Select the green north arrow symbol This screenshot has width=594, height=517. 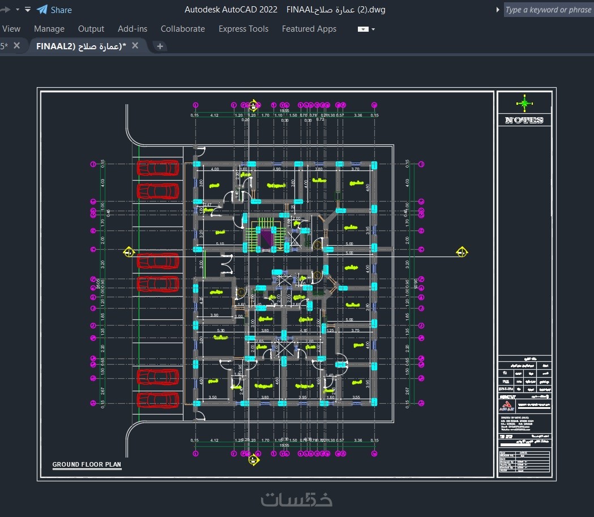tap(524, 103)
